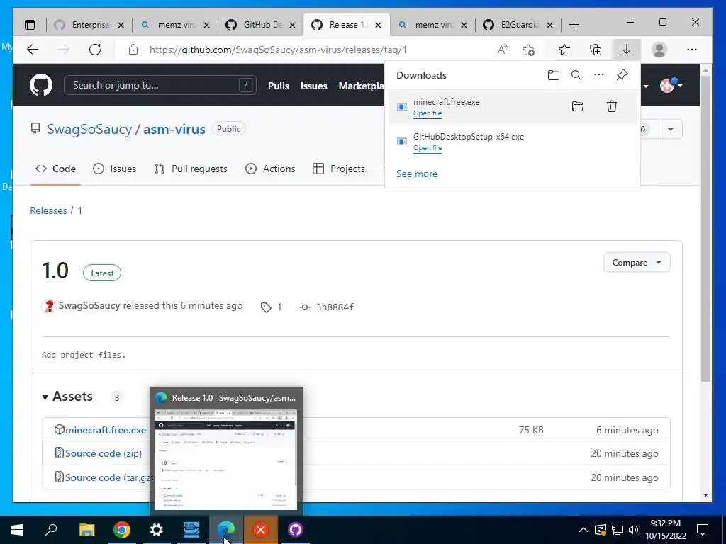This screenshot has width=726, height=544.
Task: Go back to the previous page
Action: click(x=33, y=50)
